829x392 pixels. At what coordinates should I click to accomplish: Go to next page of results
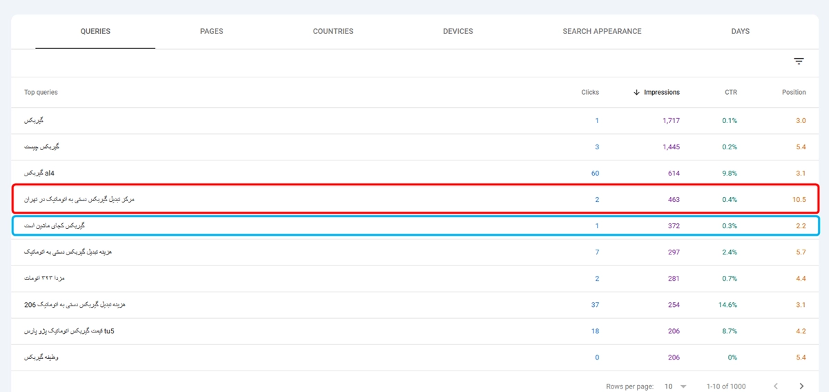(801, 386)
